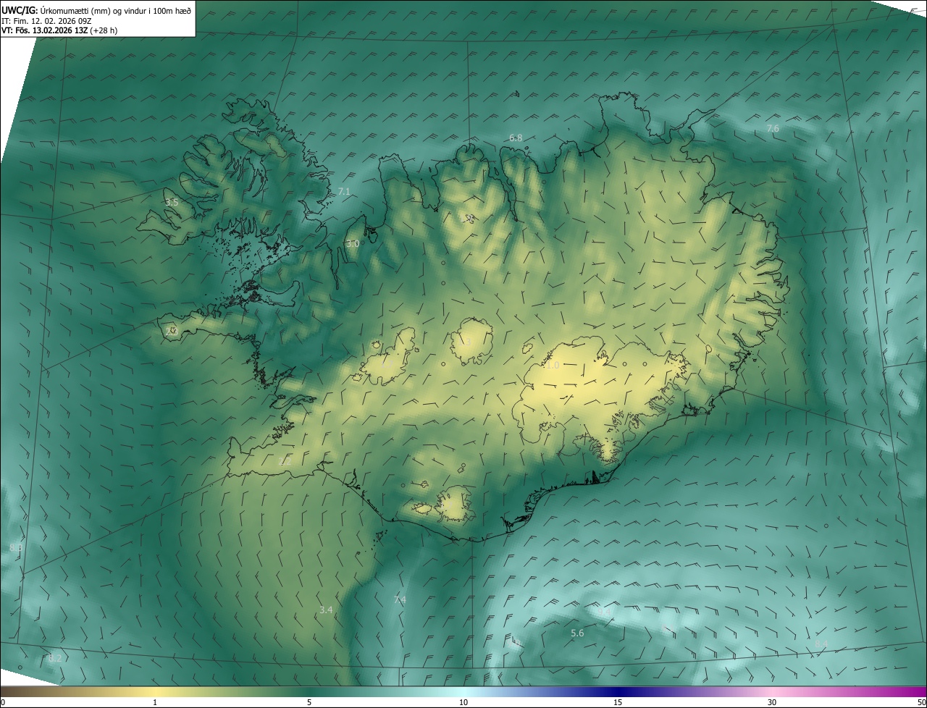Click the '7.4' value label south of the coast
The height and width of the screenshot is (708, 927).
coord(400,600)
